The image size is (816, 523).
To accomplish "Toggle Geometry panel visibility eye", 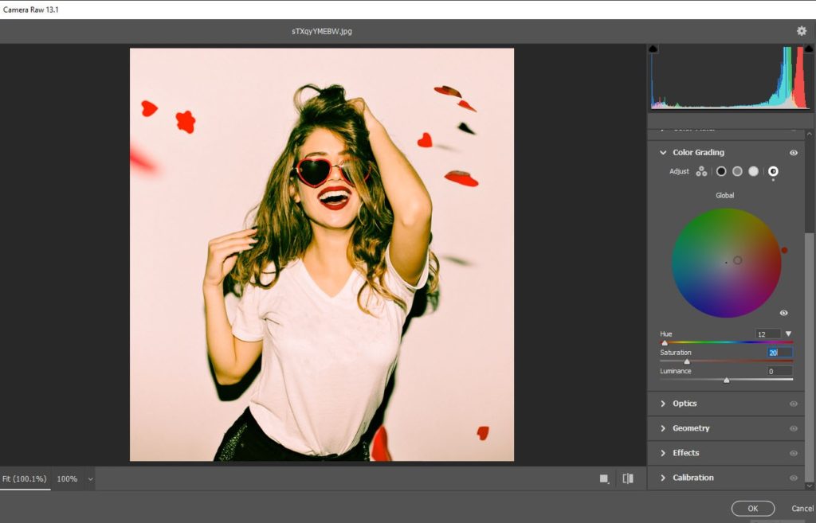I will point(793,429).
